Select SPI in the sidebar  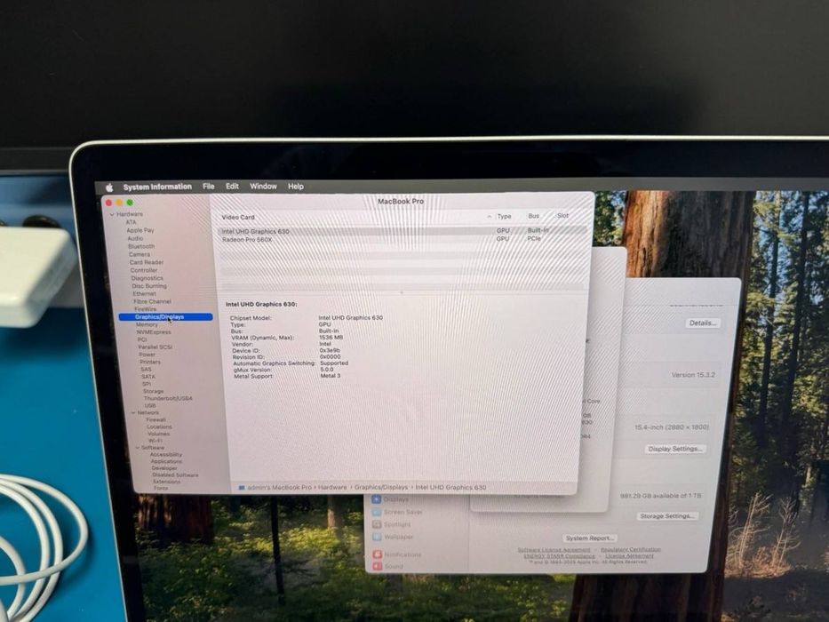pyautogui.click(x=147, y=384)
